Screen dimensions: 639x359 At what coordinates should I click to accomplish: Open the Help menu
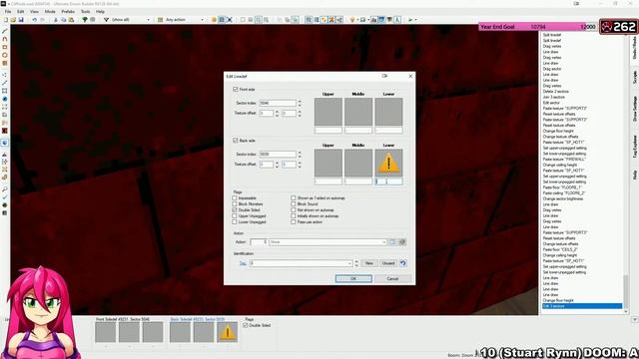(100, 11)
